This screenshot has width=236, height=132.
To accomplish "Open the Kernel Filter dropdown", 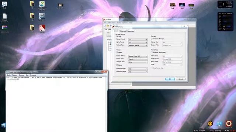I will pos(172,56).
